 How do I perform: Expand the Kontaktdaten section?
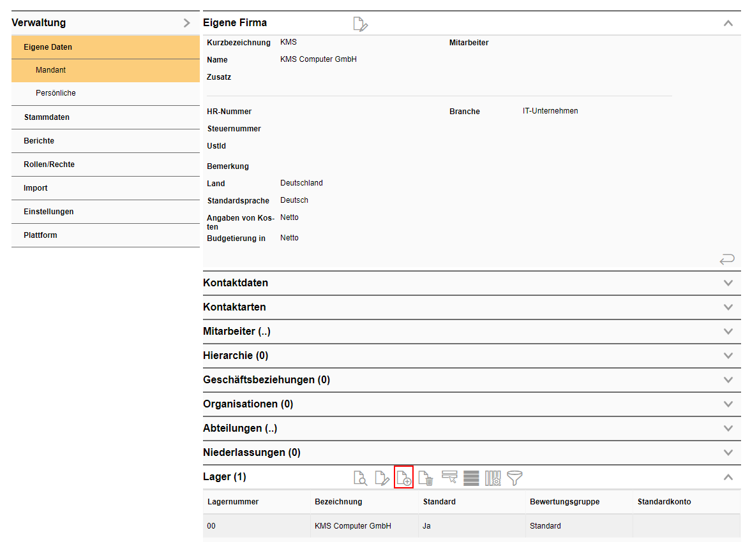click(728, 283)
